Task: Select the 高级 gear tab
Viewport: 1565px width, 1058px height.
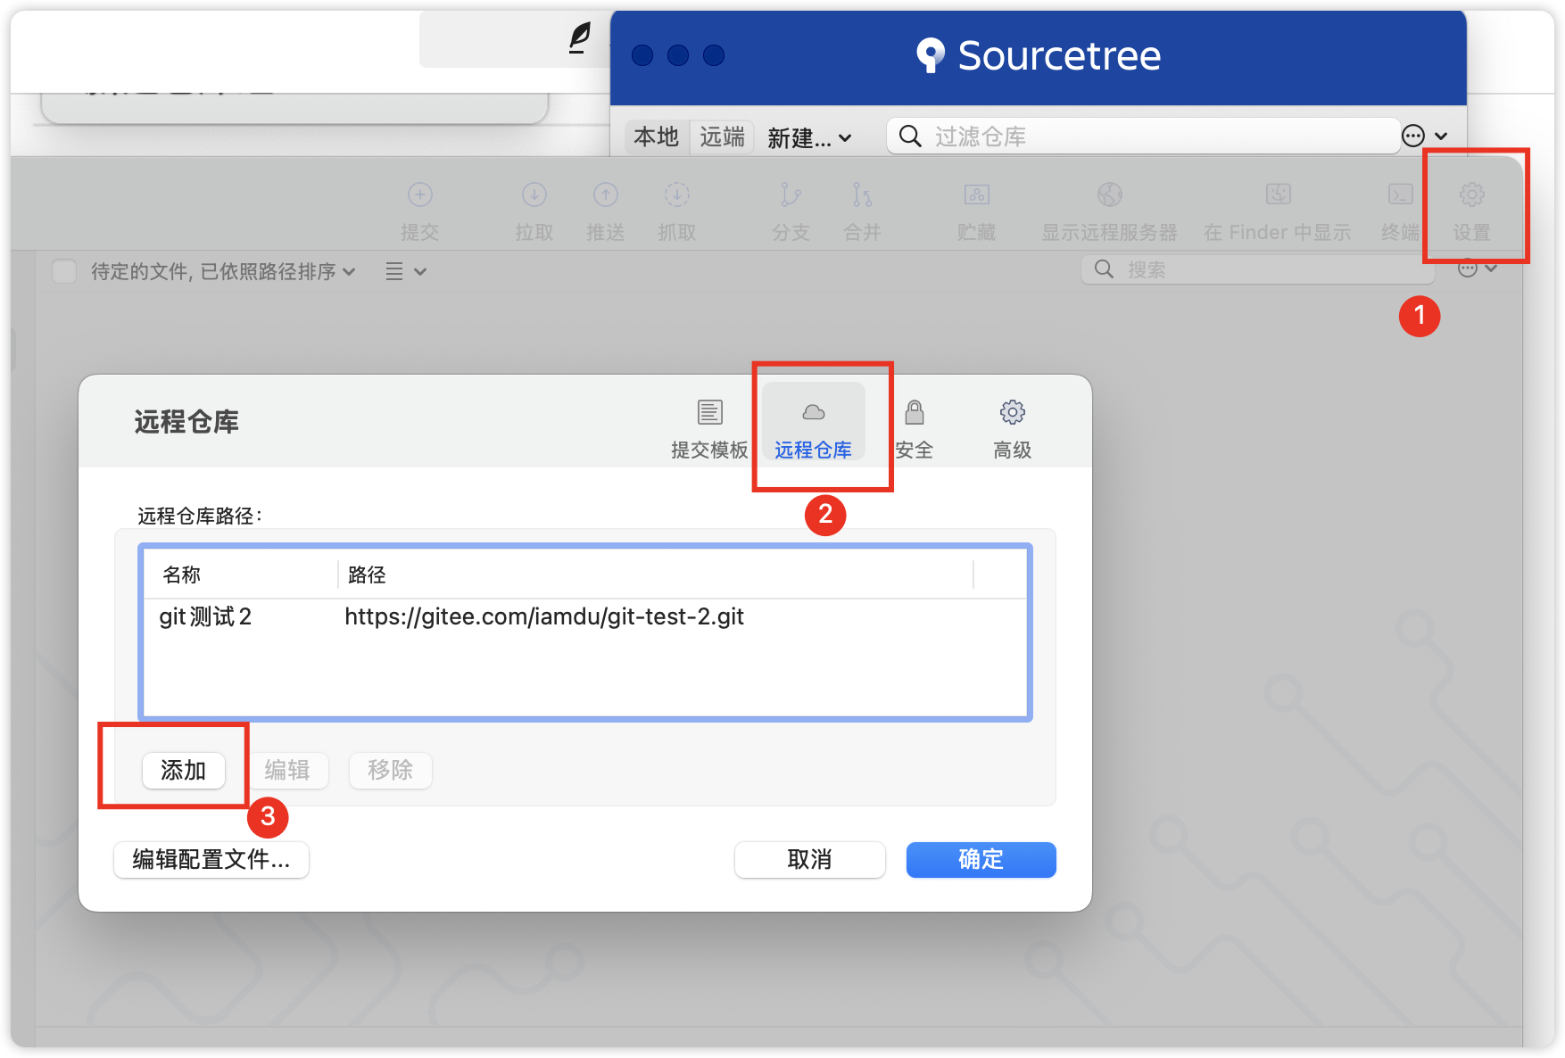Action: [1013, 428]
